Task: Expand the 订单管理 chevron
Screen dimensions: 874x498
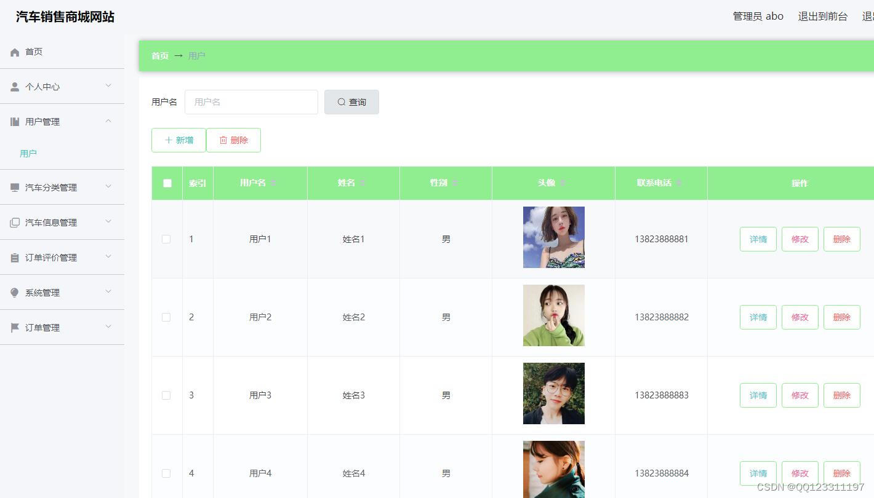Action: pos(108,327)
